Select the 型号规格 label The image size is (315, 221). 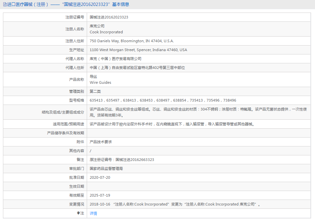coord(77,100)
